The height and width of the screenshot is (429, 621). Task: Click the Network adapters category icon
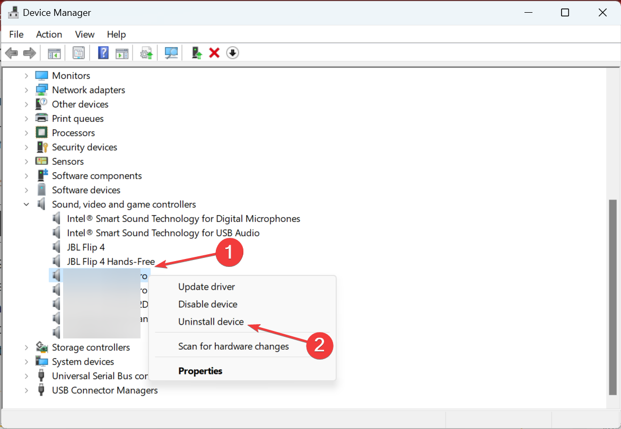[x=41, y=90]
